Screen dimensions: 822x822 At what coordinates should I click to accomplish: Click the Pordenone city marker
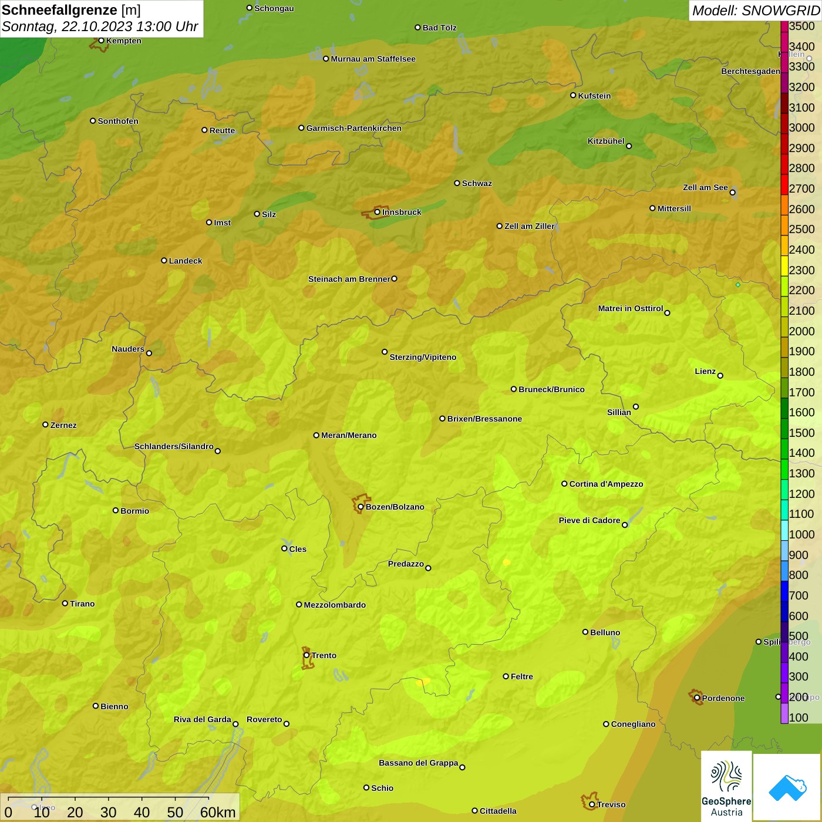(x=697, y=698)
